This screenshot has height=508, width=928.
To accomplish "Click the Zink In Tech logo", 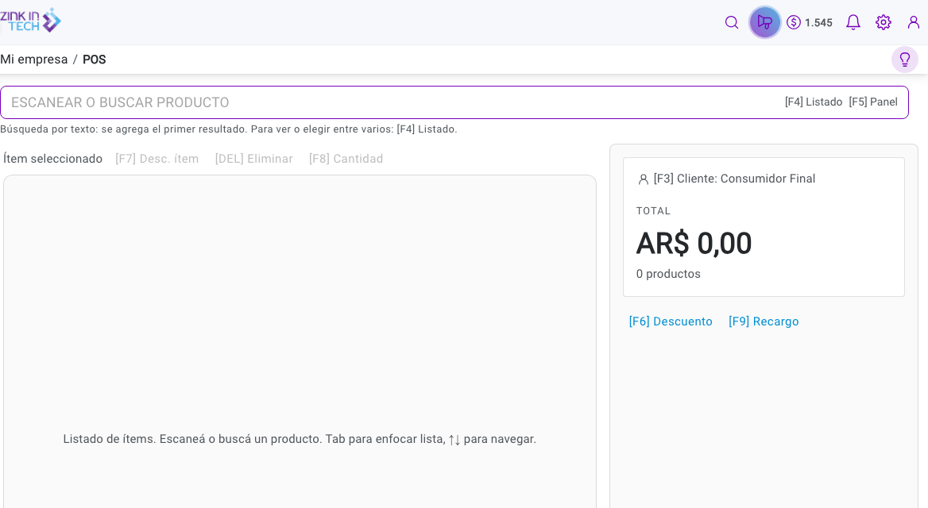I will point(30,21).
